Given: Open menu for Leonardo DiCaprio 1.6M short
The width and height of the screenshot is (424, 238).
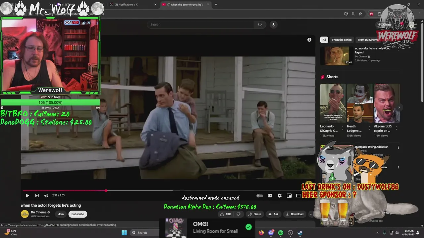Looking at the screenshot, I should coord(343,128).
